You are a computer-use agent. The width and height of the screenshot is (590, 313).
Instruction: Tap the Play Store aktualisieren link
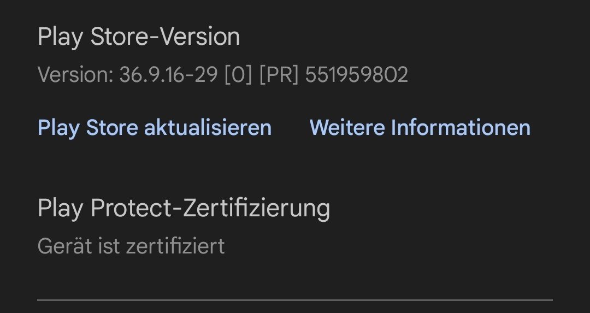[x=154, y=128]
